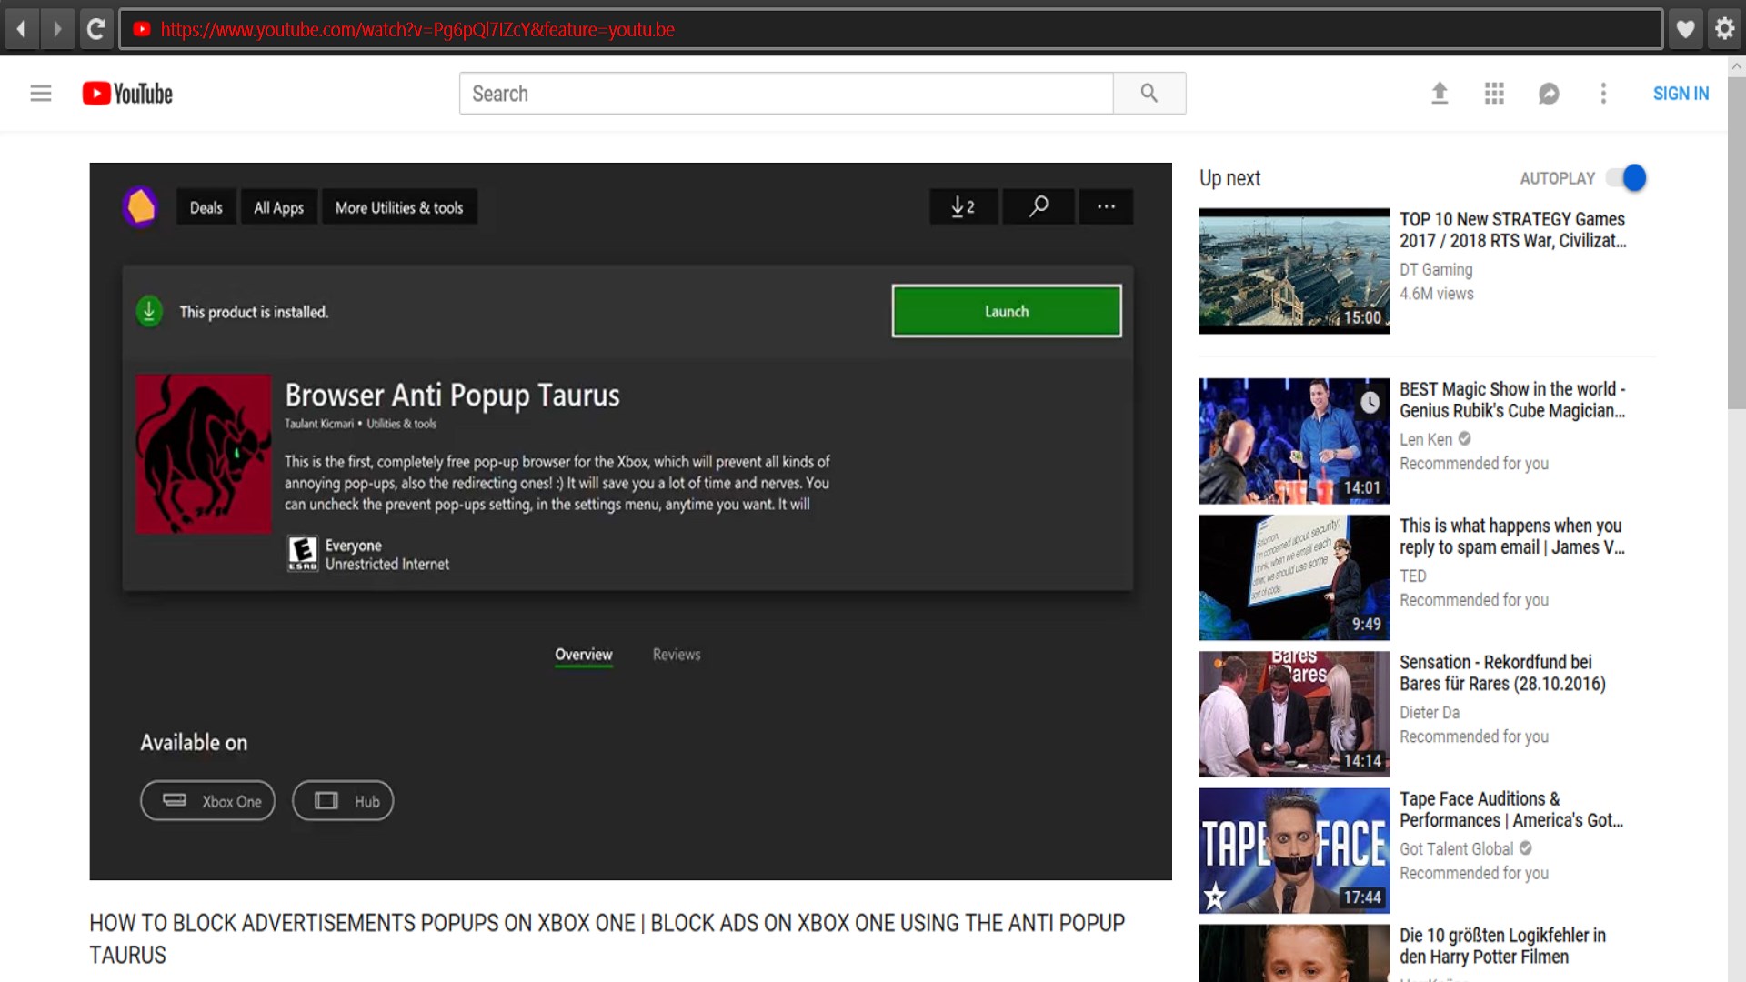Screen dimensions: 1746x982
Task: Open the three-dot settings menu
Action: (x=1603, y=93)
